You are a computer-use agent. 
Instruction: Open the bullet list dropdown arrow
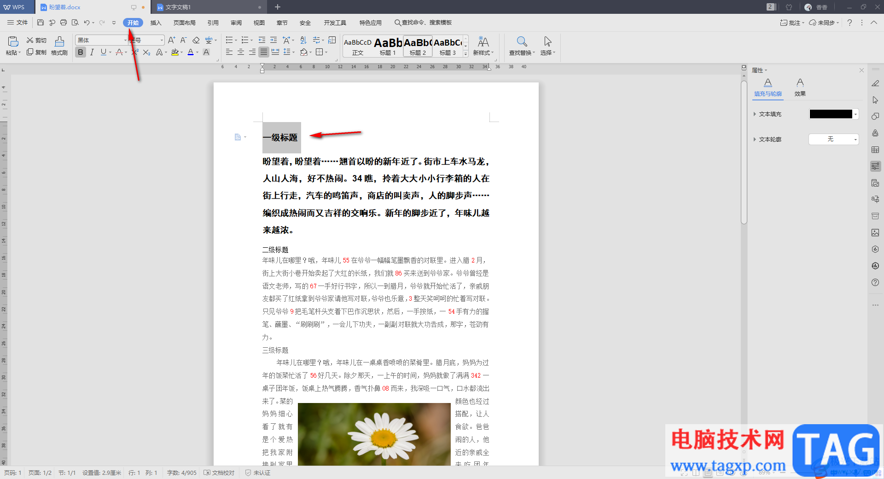(x=236, y=41)
